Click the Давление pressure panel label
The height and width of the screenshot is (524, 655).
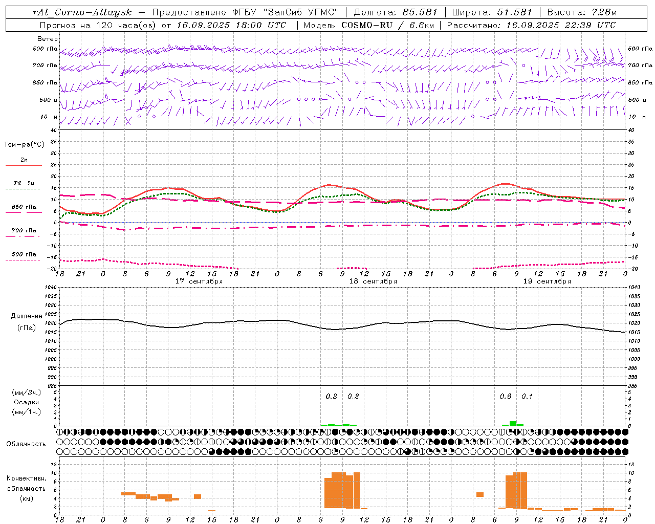point(27,316)
